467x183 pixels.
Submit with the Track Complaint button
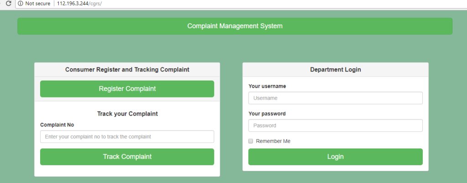(x=127, y=157)
